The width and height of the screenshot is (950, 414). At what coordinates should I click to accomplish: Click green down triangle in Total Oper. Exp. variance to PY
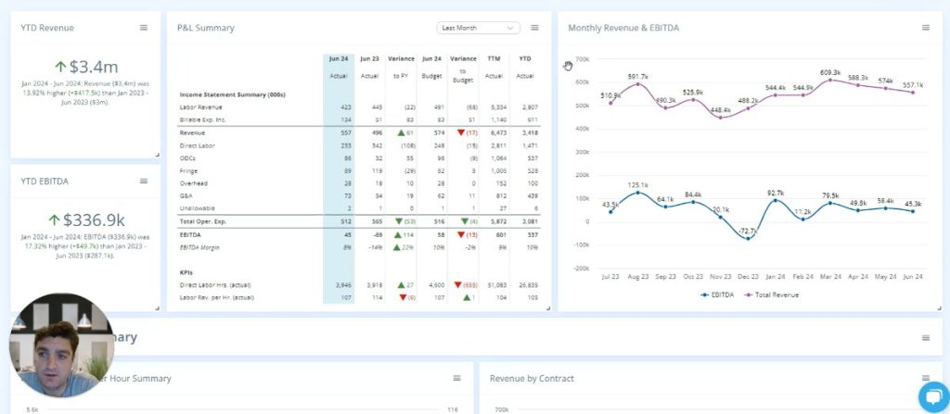pyautogui.click(x=397, y=221)
